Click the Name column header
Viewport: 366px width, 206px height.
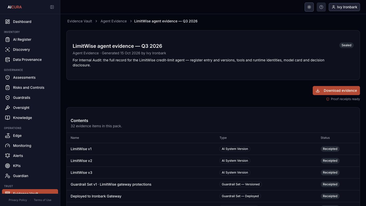pyautogui.click(x=75, y=138)
